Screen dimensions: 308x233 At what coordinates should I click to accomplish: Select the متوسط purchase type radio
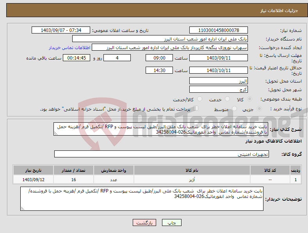234,108
